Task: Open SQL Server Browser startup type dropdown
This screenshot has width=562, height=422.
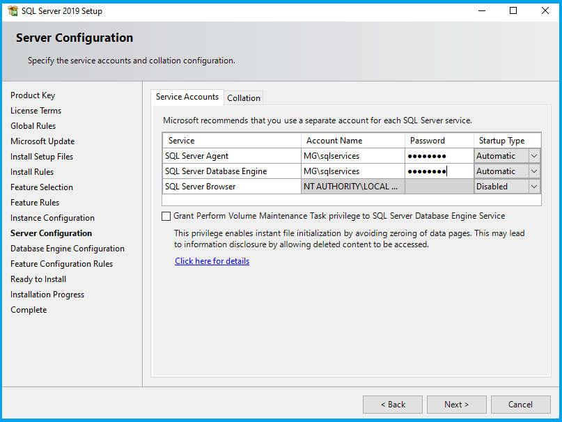Action: click(534, 187)
